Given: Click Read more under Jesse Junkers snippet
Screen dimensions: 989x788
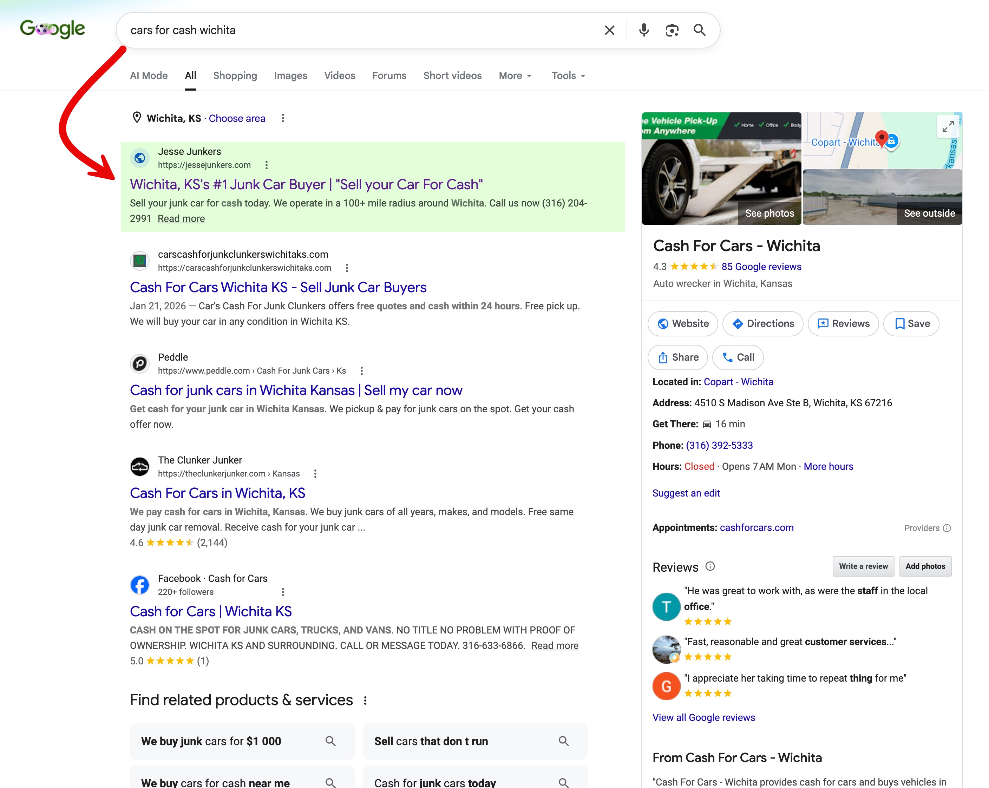Looking at the screenshot, I should (x=181, y=219).
